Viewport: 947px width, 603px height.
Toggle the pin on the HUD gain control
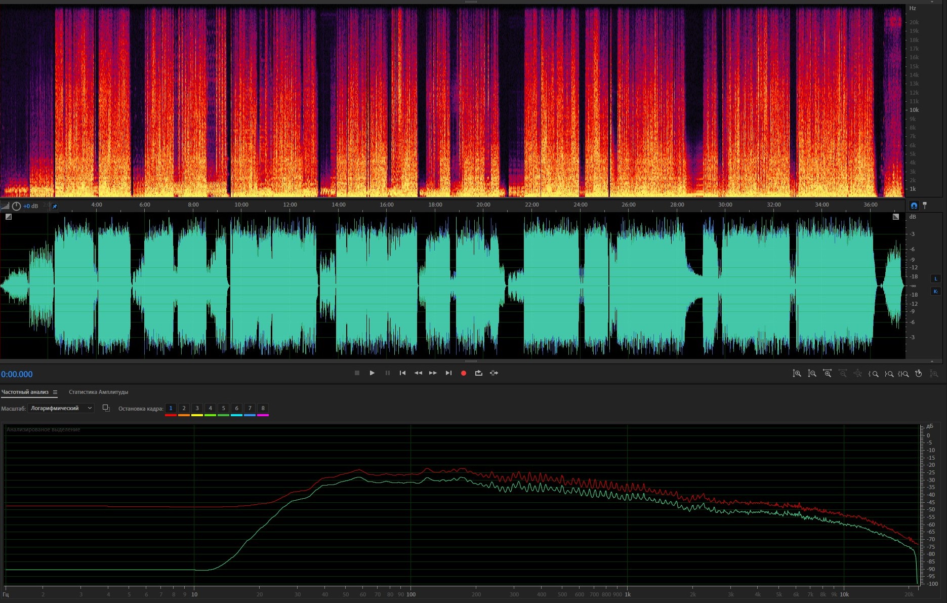tap(55, 206)
